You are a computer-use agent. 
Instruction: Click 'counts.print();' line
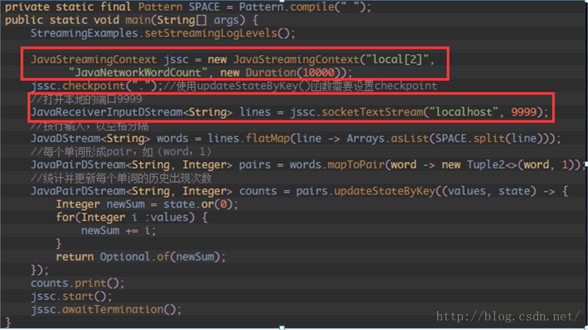click(77, 283)
